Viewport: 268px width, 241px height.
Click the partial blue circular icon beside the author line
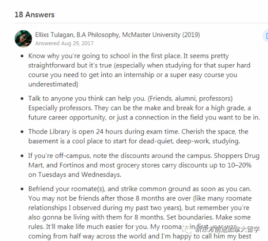pos(266,35)
